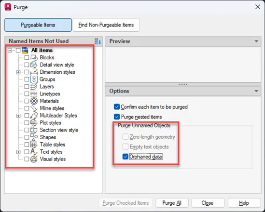
Task: Click the Linetypes icon
Action: (x=34, y=94)
